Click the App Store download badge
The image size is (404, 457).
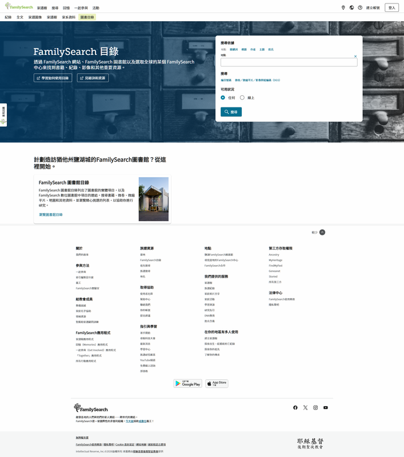pos(217,383)
